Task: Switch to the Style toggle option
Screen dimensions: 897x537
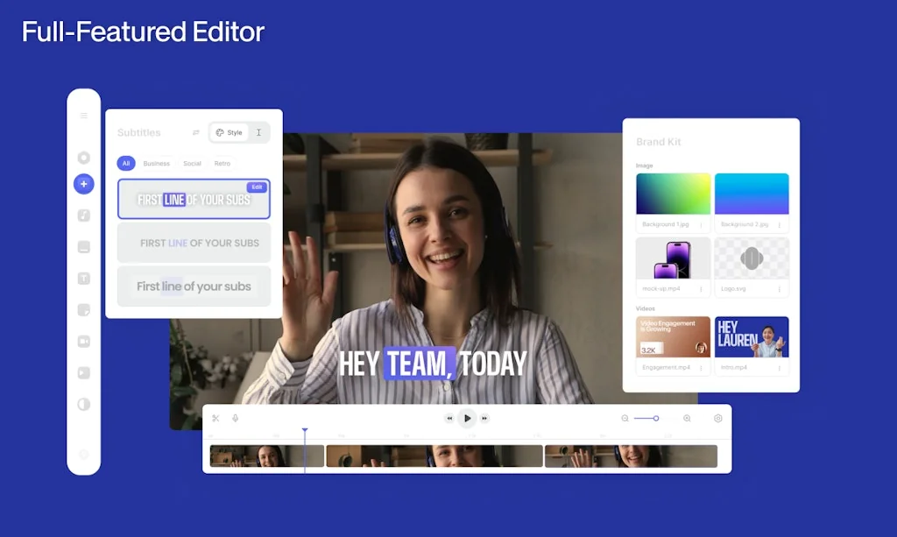Action: [230, 133]
